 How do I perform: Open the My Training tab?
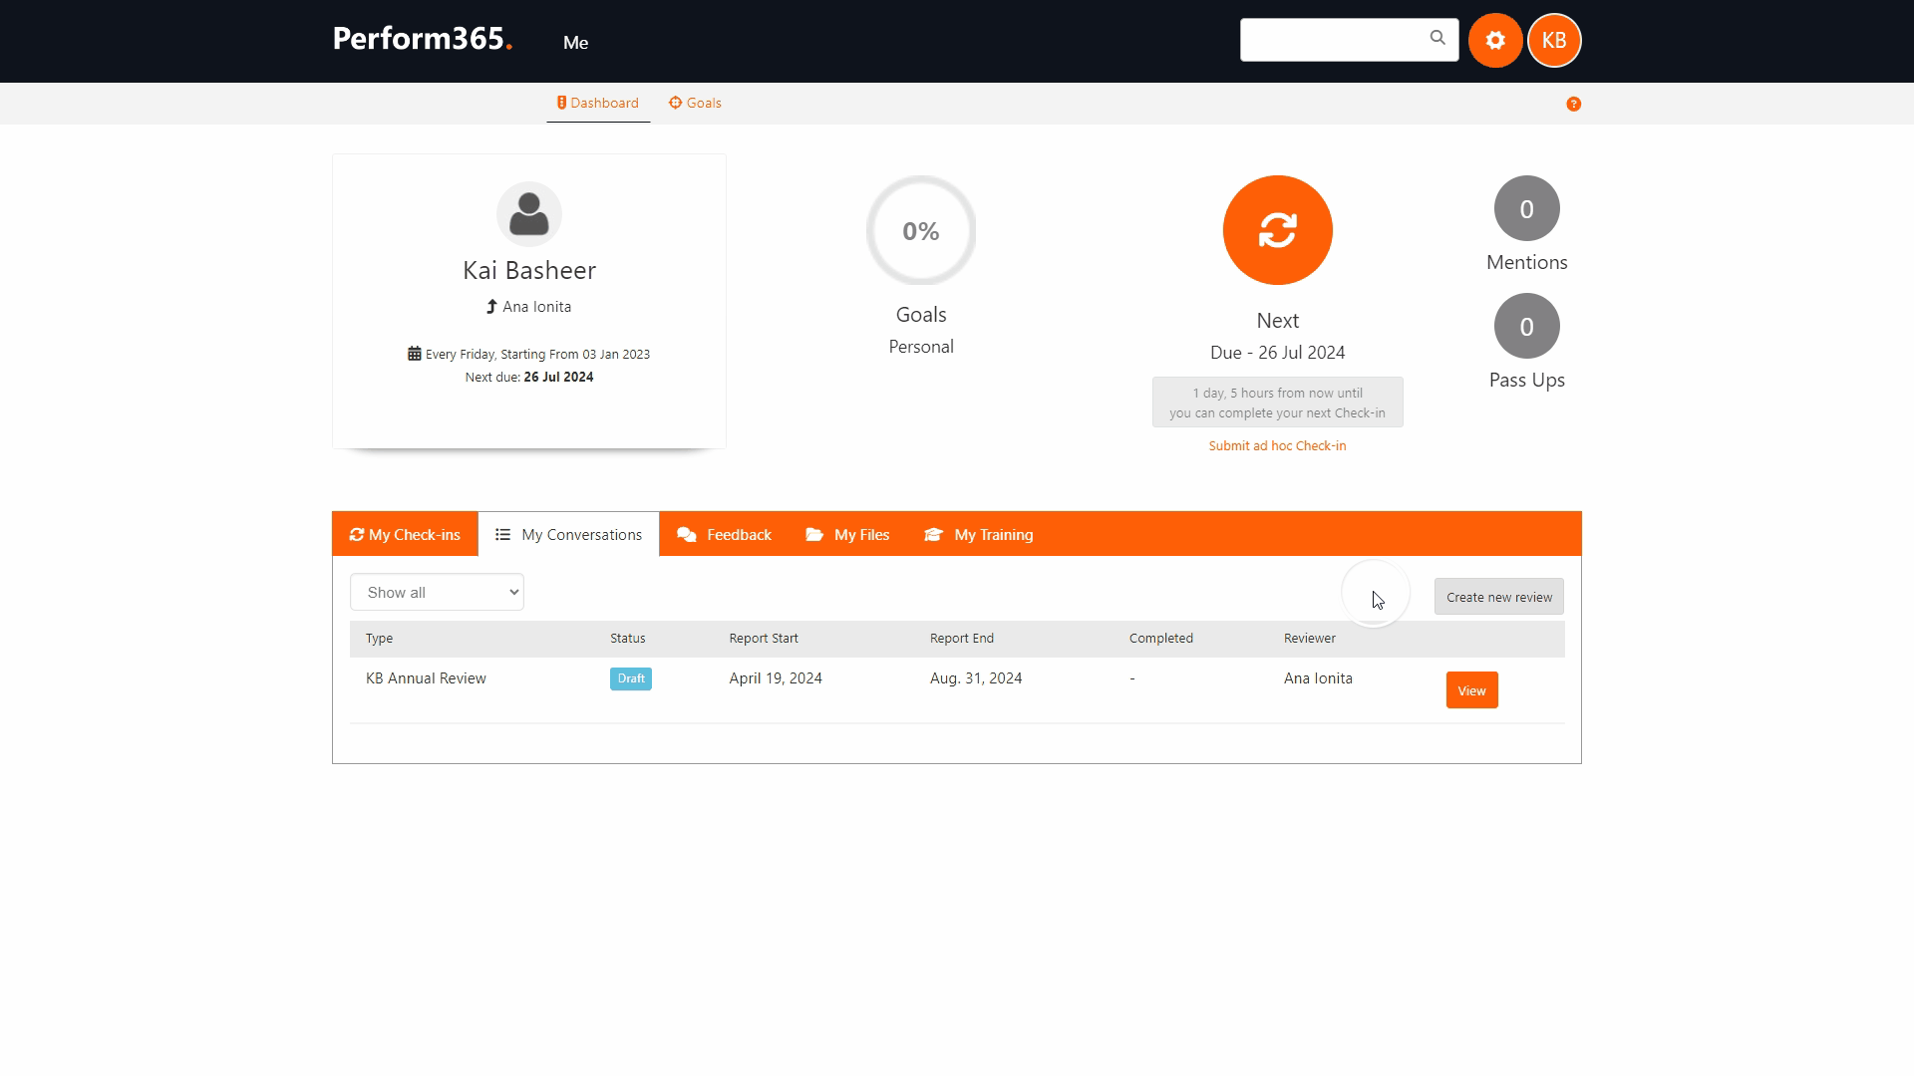[979, 535]
